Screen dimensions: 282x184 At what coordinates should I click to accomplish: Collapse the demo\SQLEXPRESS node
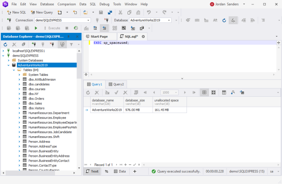(x=3, y=56)
